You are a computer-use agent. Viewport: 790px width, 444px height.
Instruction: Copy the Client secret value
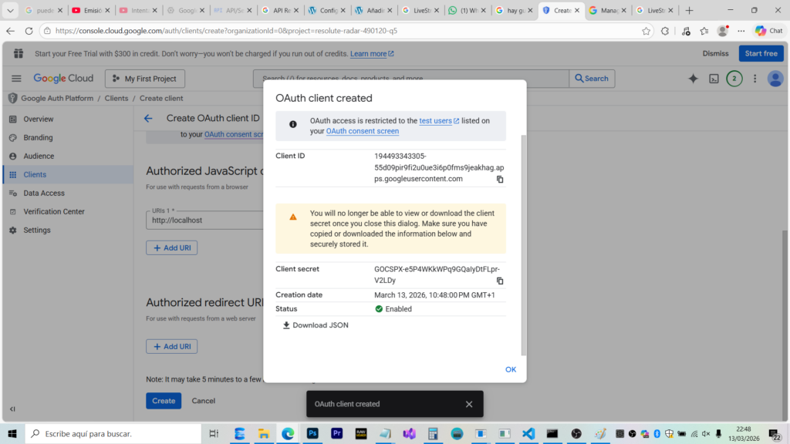(500, 281)
